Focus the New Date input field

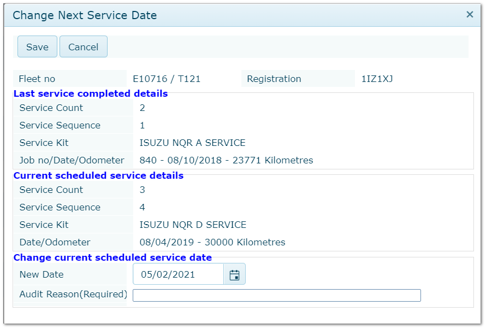[179, 274]
